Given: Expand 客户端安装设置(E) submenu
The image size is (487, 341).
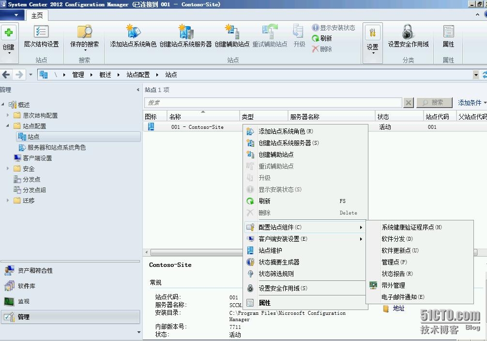Looking at the screenshot, I should click(x=305, y=239).
